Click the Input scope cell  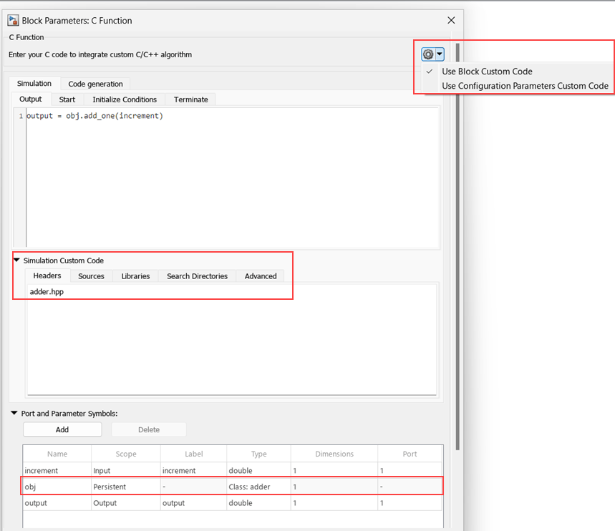point(126,470)
